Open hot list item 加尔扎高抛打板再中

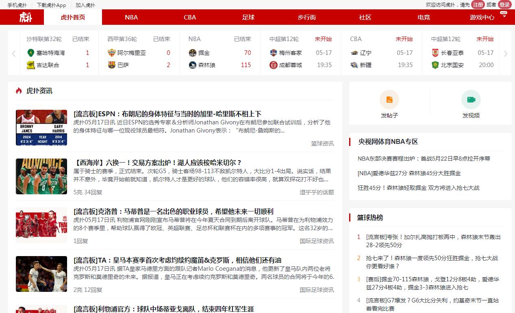[433, 241]
